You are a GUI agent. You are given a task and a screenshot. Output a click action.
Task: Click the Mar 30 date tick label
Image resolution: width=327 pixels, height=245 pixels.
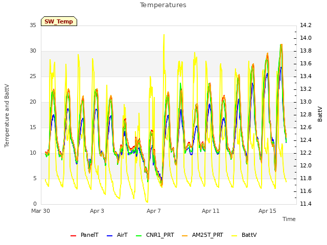coord(41,211)
